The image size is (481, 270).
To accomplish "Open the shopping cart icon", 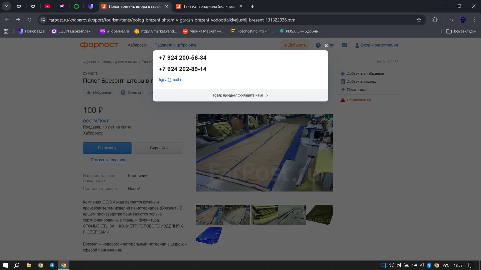I will tap(331, 45).
